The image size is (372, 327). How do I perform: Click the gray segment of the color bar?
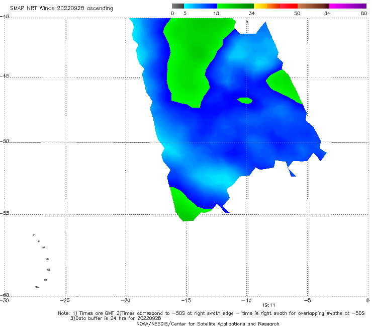(x=178, y=6)
